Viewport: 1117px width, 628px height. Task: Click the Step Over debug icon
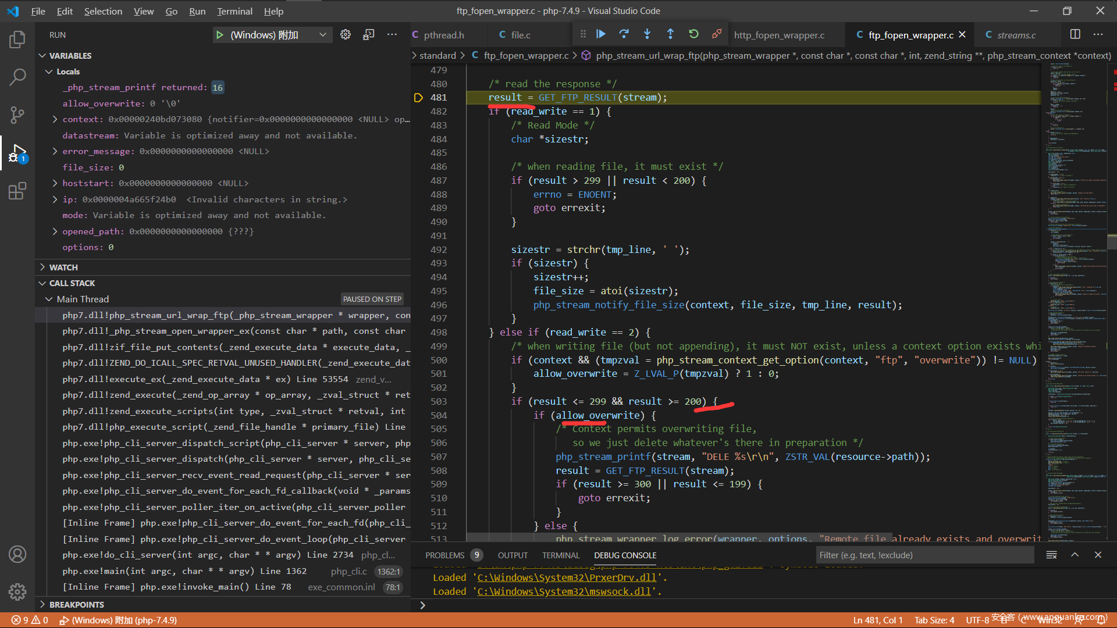click(624, 34)
